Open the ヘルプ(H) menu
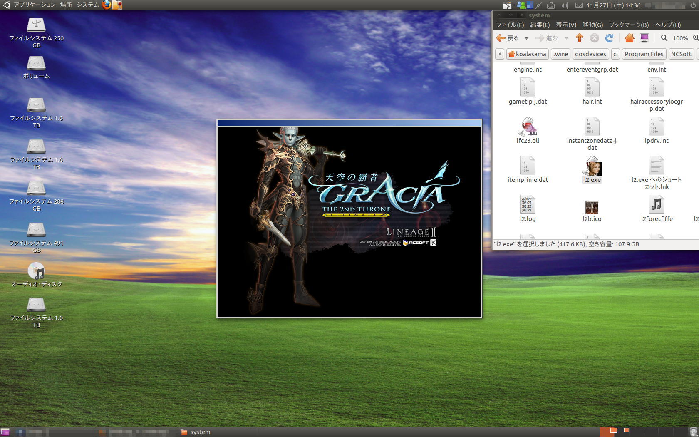The image size is (699, 437). [668, 25]
